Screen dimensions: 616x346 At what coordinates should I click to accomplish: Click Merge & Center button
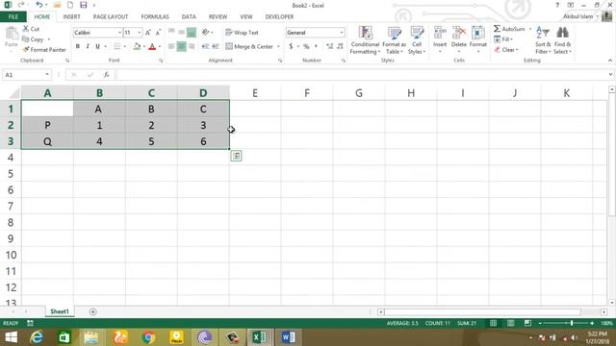point(249,46)
